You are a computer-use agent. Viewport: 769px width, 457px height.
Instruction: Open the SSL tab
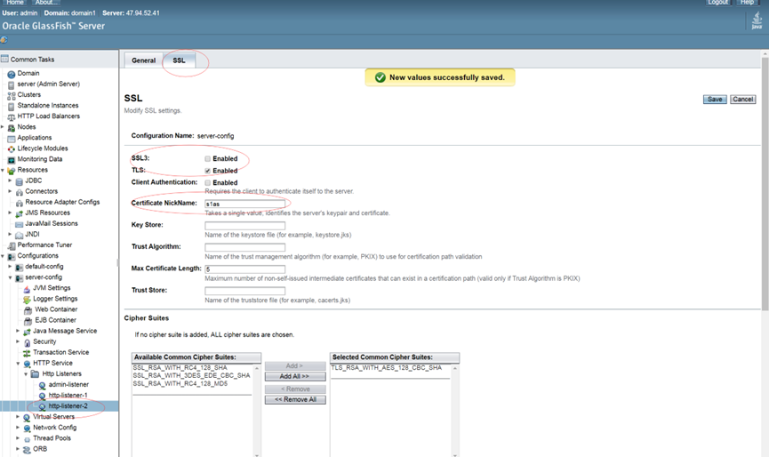pyautogui.click(x=179, y=60)
